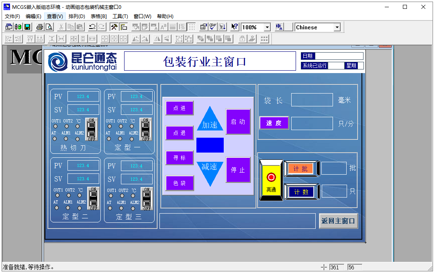Open the 文件(F) menu
This screenshot has height=273, width=435.
click(x=12, y=16)
